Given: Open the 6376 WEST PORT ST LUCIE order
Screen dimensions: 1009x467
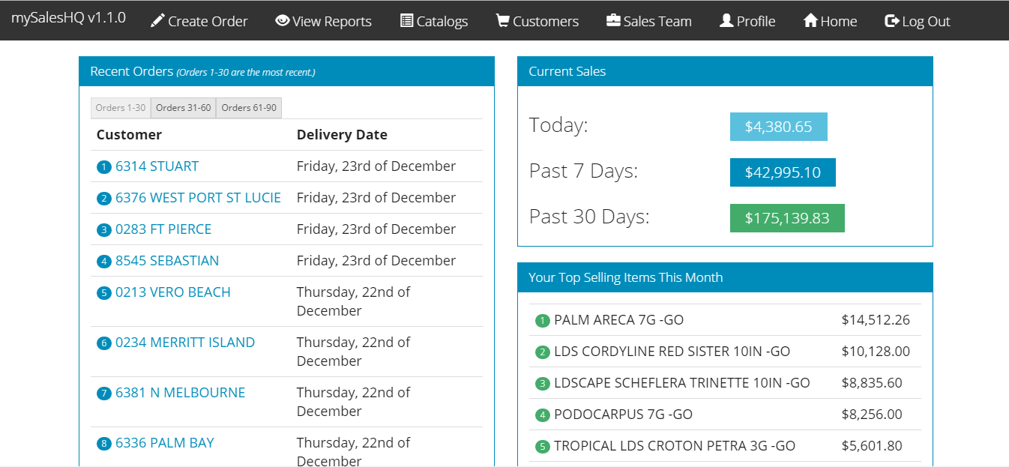Looking at the screenshot, I should (x=198, y=198).
